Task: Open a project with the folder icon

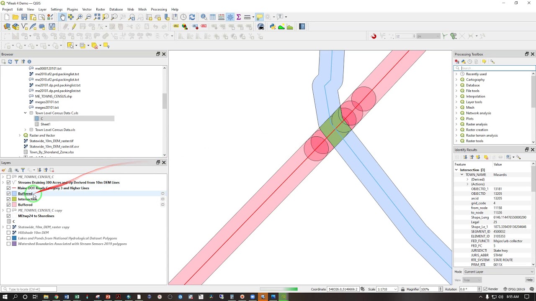Action: 15,17
